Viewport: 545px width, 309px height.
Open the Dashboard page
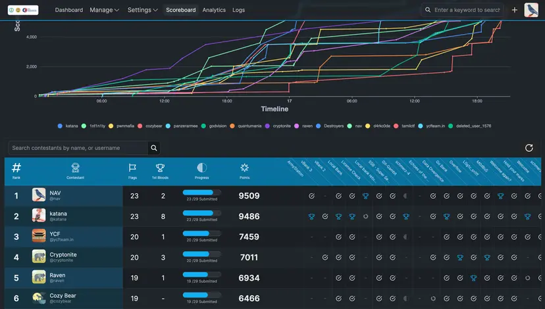pos(69,10)
